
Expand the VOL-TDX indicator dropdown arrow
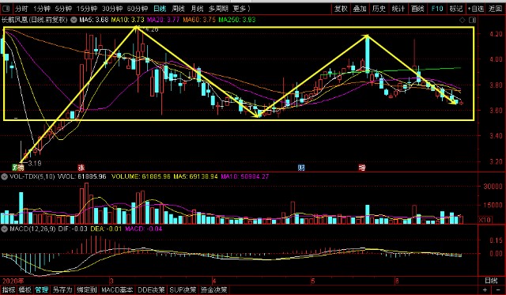click(5, 176)
